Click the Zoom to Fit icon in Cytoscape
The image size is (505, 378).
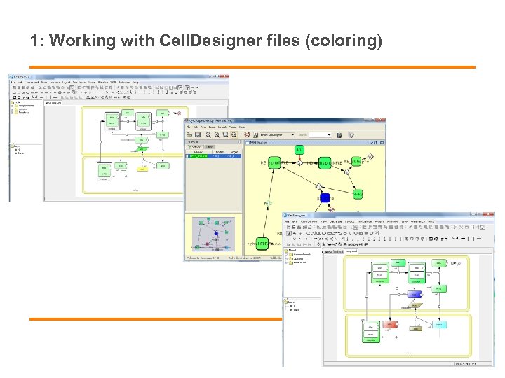point(225,134)
